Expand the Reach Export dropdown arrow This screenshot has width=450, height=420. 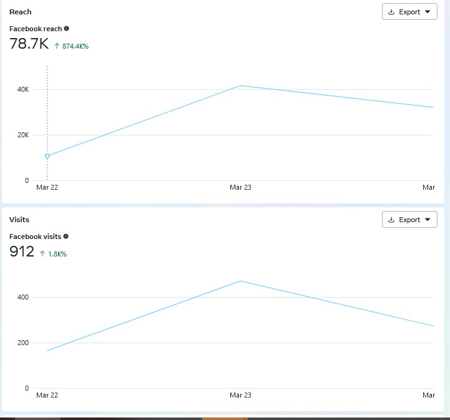(428, 12)
